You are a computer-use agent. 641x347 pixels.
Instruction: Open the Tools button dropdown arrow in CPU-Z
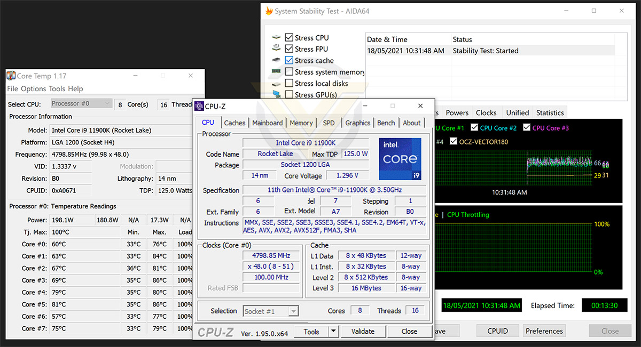[333, 331]
